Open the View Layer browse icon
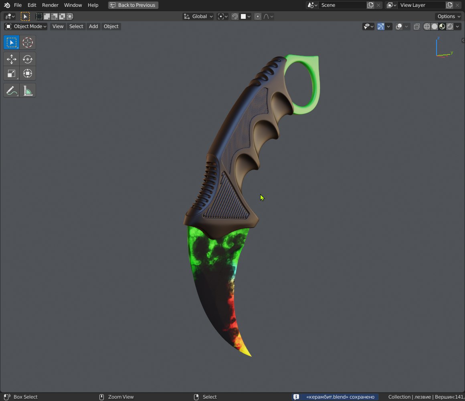The image size is (465, 401). 392,5
